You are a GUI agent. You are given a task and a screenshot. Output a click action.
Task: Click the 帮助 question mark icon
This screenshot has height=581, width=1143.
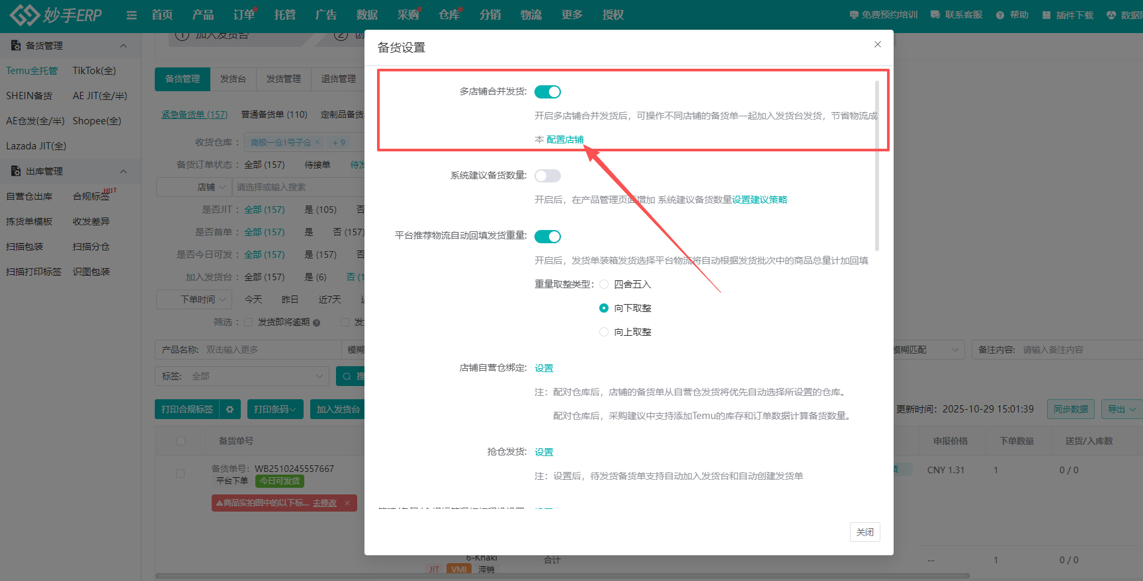(1000, 15)
